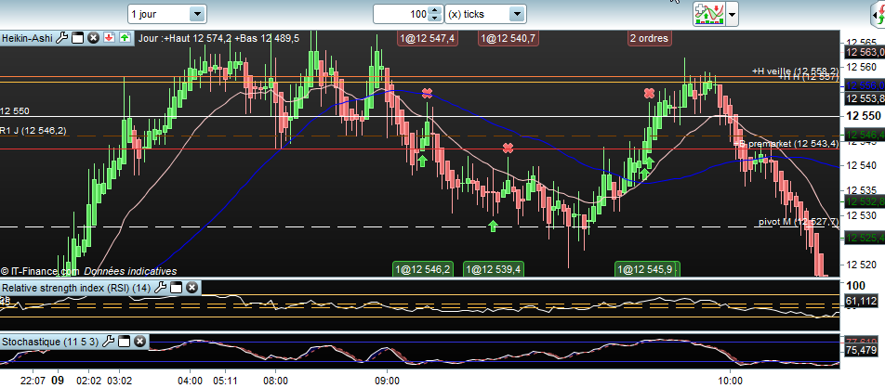Increase tick count with the up stepper
885x388 pixels.
[435, 10]
